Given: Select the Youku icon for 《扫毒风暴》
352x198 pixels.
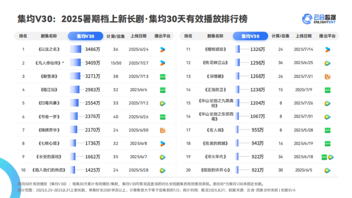Looking at the screenshot, I should 163,103.
